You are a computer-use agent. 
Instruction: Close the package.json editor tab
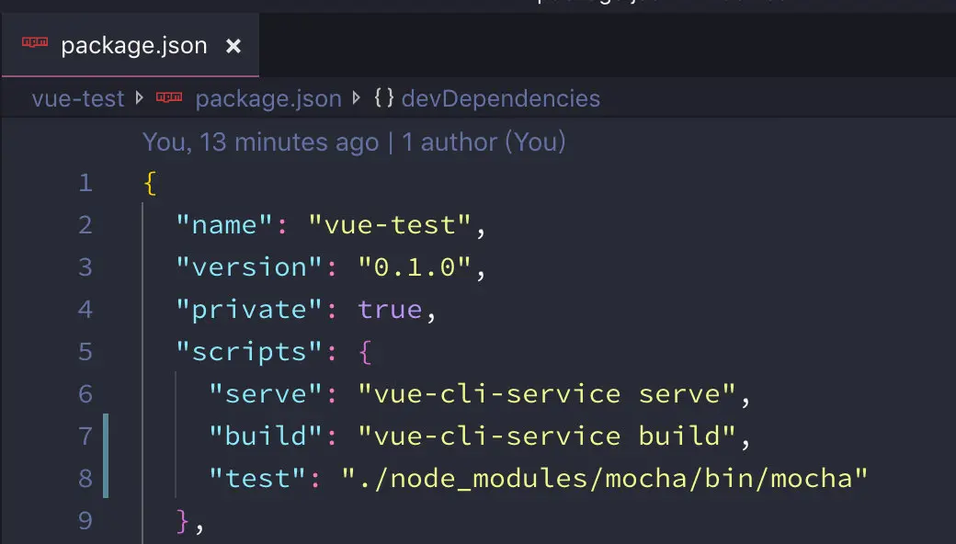pos(233,45)
